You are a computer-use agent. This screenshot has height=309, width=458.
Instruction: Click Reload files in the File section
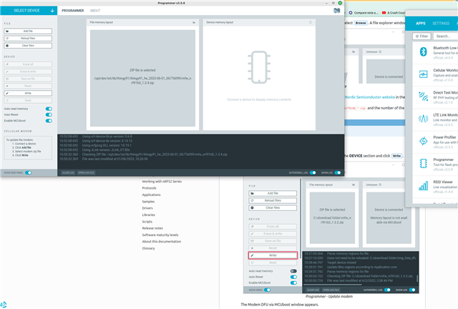click(x=28, y=38)
